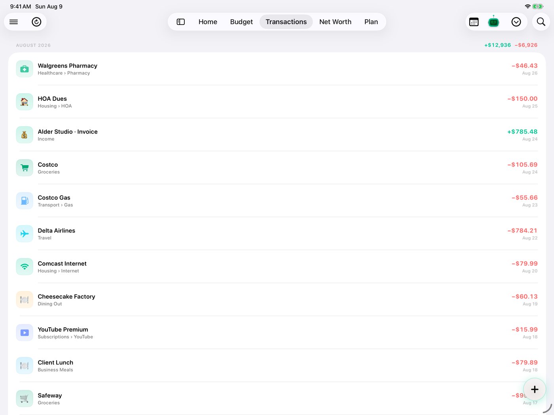Tap the 9:41 AM status bar clock
Screen dimensions: 554x415
[21, 6]
